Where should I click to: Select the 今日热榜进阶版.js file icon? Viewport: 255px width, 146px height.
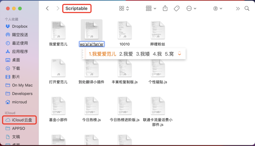[x=125, y=106]
